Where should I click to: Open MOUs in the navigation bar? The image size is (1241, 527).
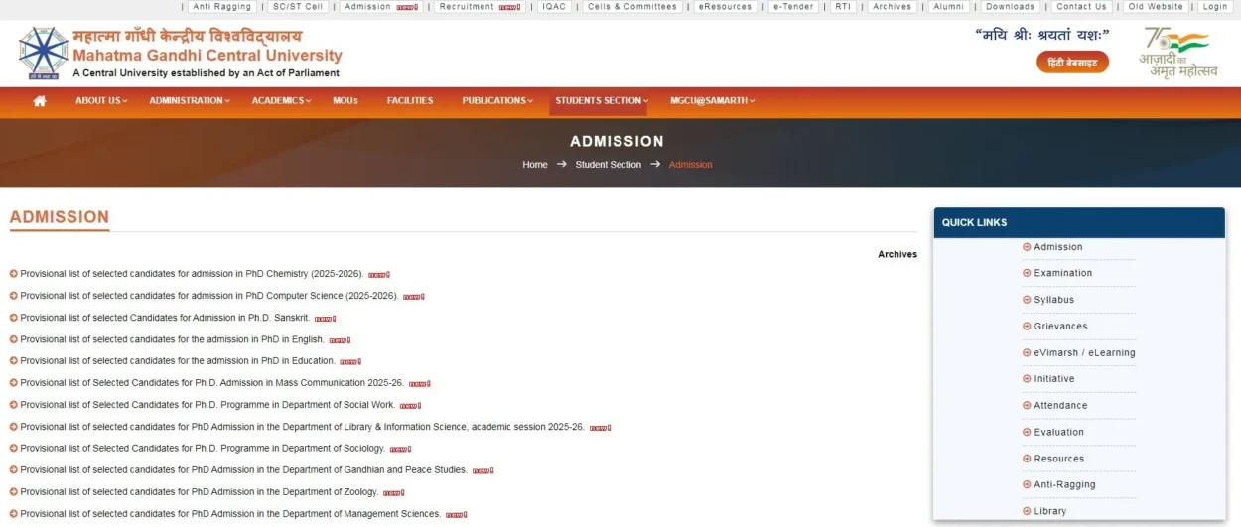click(x=345, y=101)
